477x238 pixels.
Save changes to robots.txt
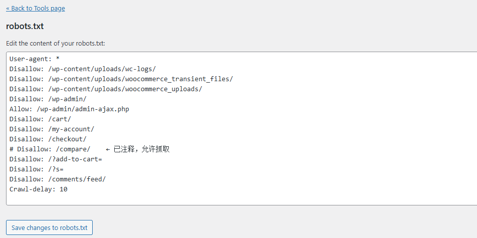point(49,227)
